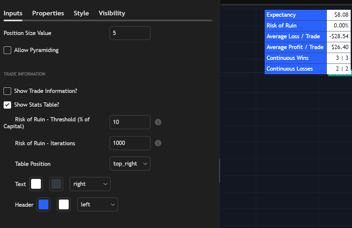The height and width of the screenshot is (228, 352).
Task: Change the blue Header color swatch
Action: (44, 204)
